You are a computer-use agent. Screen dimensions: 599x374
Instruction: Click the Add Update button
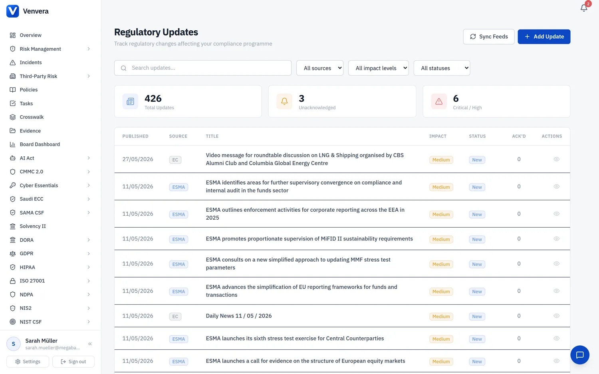[x=544, y=37]
